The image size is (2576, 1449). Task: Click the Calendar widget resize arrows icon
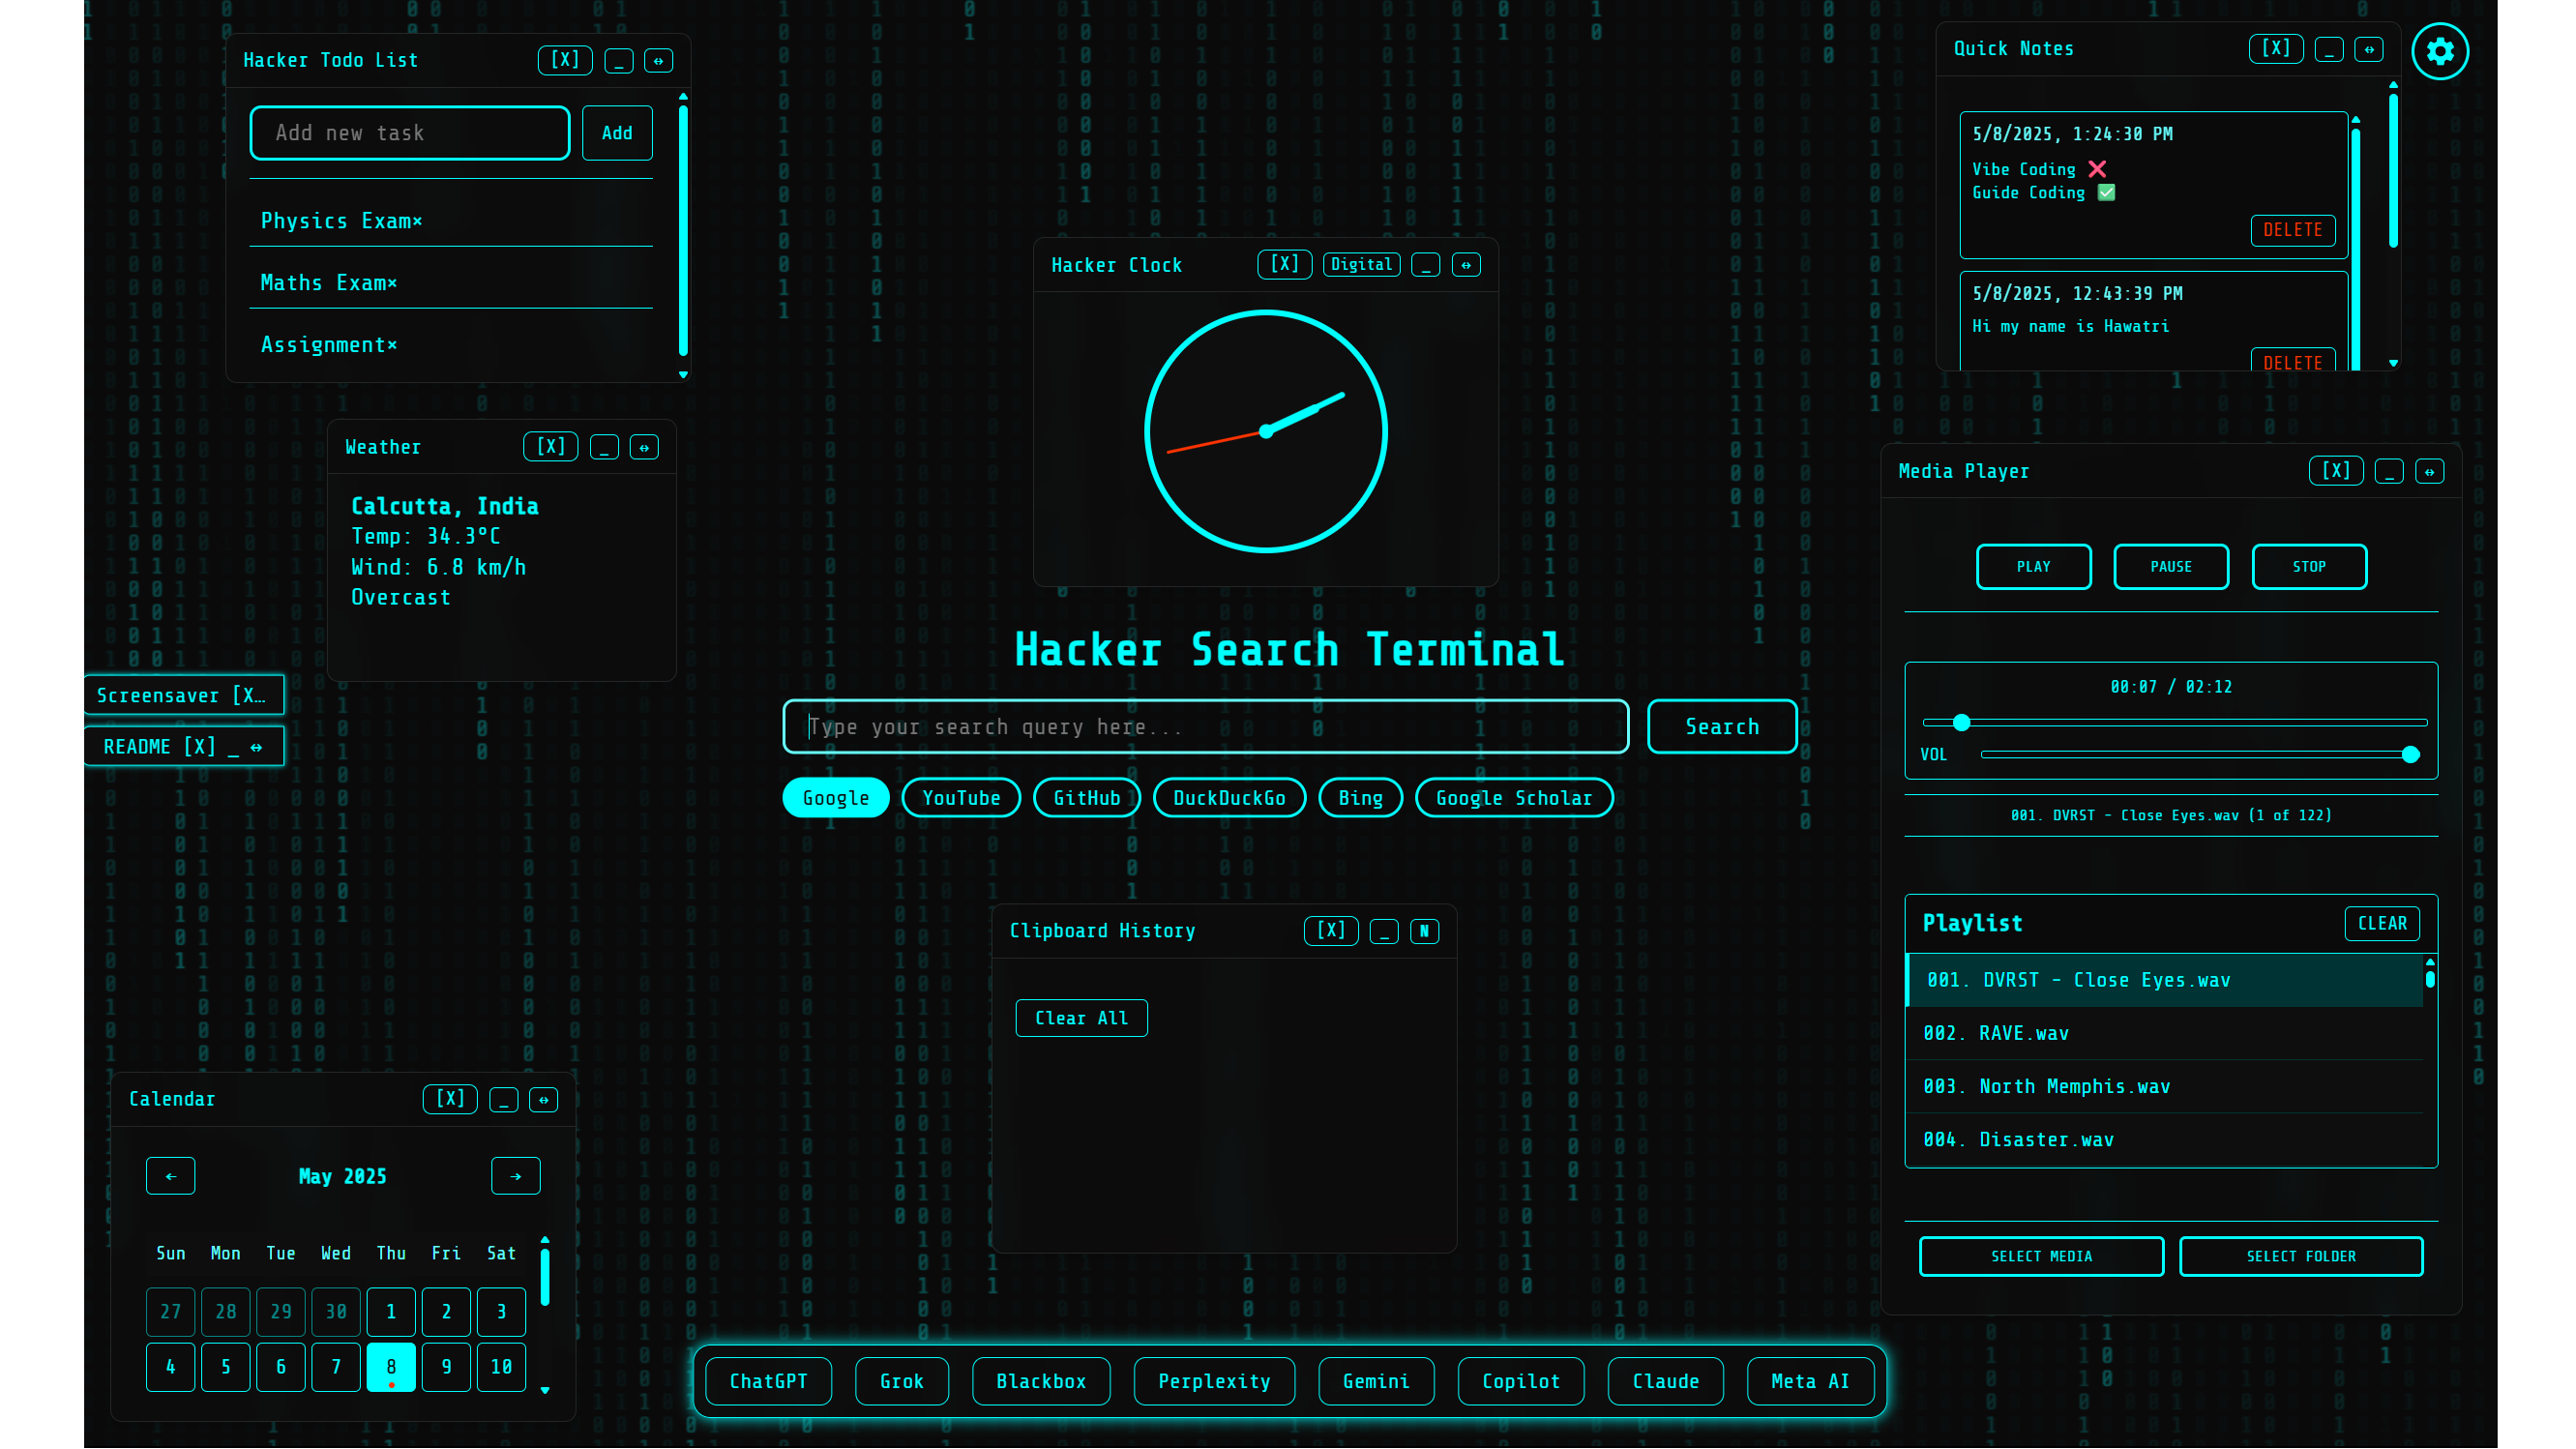pos(543,1100)
